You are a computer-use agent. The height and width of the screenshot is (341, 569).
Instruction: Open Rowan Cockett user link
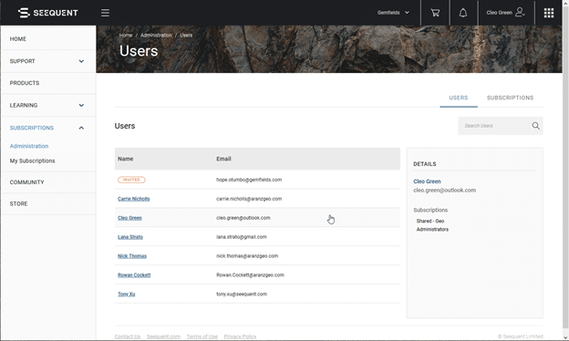(134, 275)
